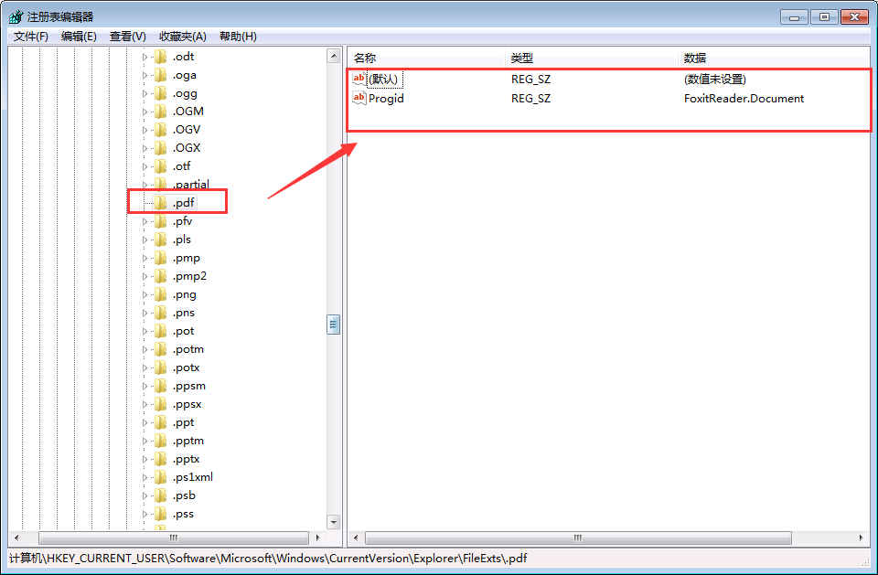The image size is (878, 575).
Task: Click the .pdf folder icon
Action: tap(160, 203)
